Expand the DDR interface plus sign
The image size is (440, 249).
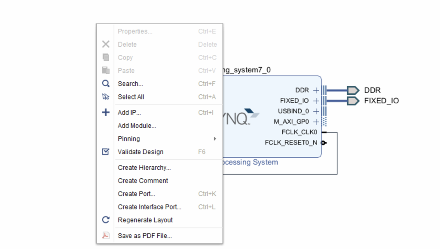pyautogui.click(x=316, y=90)
